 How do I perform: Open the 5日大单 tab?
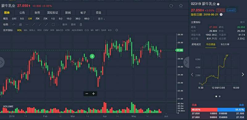[225, 44]
